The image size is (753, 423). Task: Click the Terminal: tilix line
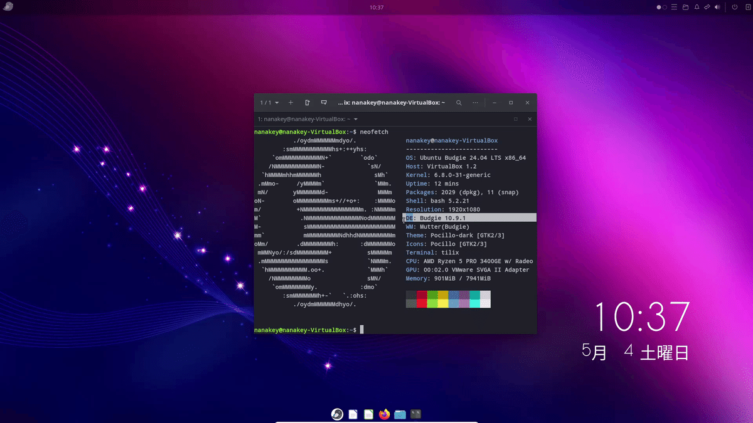432,253
